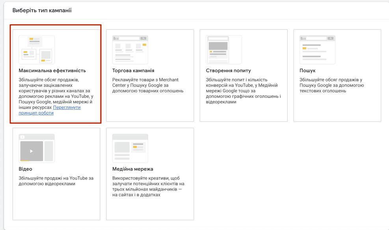Image resolution: width=389 pixels, height=230 pixels.
Task: Click the Відео campaign play illustration
Action: [x=37, y=148]
